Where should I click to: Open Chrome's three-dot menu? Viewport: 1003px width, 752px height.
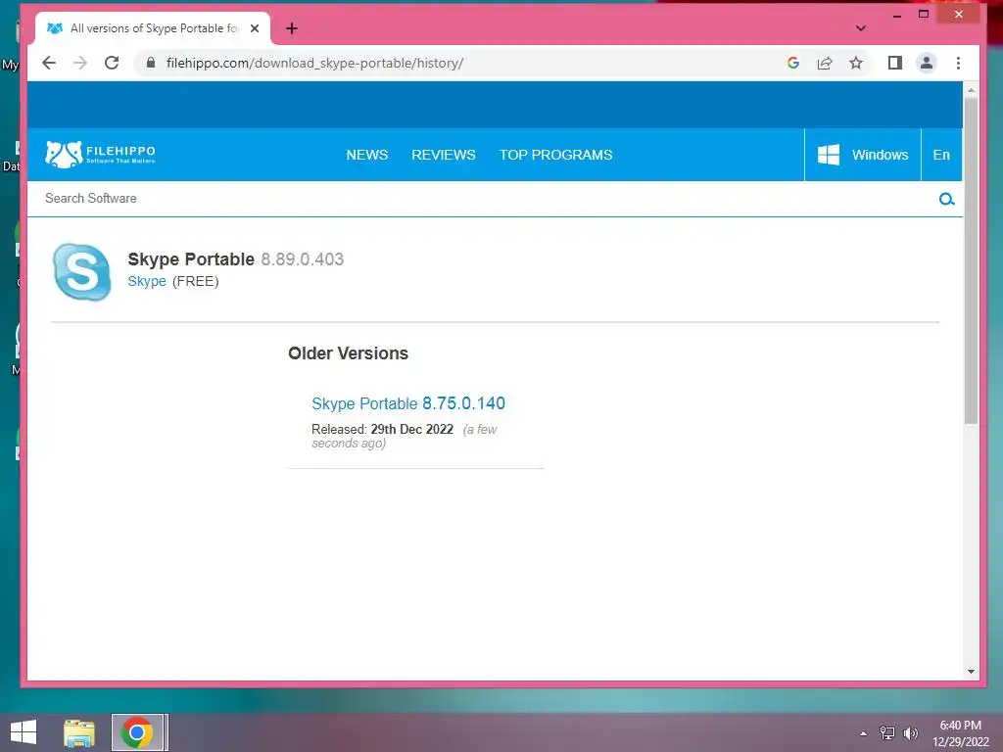[958, 63]
